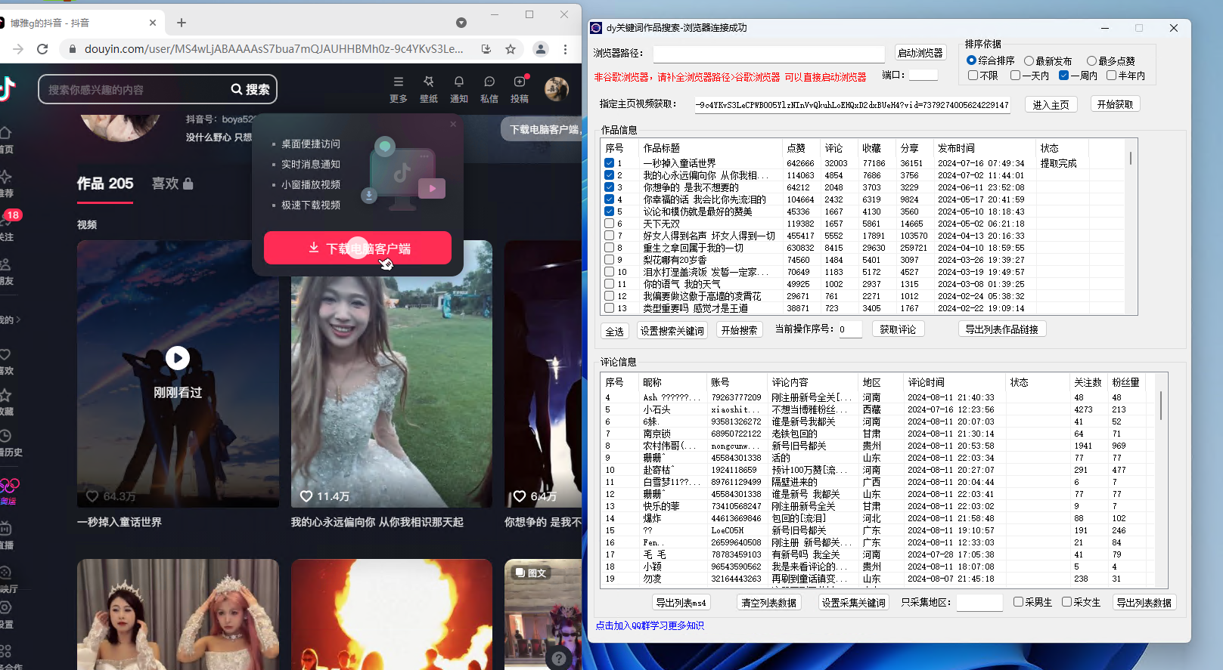Click the 清空列表数据 button
1223x670 pixels.
(x=768, y=602)
